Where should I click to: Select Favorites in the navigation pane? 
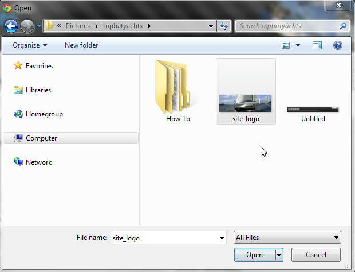pyautogui.click(x=39, y=66)
